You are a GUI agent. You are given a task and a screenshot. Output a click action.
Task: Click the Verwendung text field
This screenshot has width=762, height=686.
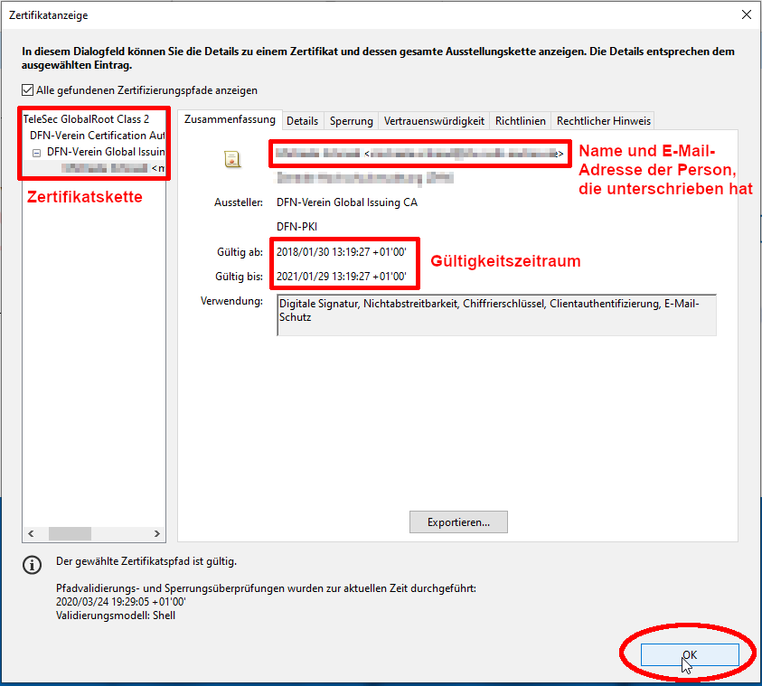coord(495,315)
